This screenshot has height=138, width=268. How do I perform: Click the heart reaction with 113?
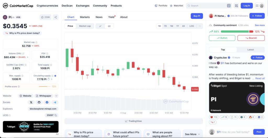214,117
